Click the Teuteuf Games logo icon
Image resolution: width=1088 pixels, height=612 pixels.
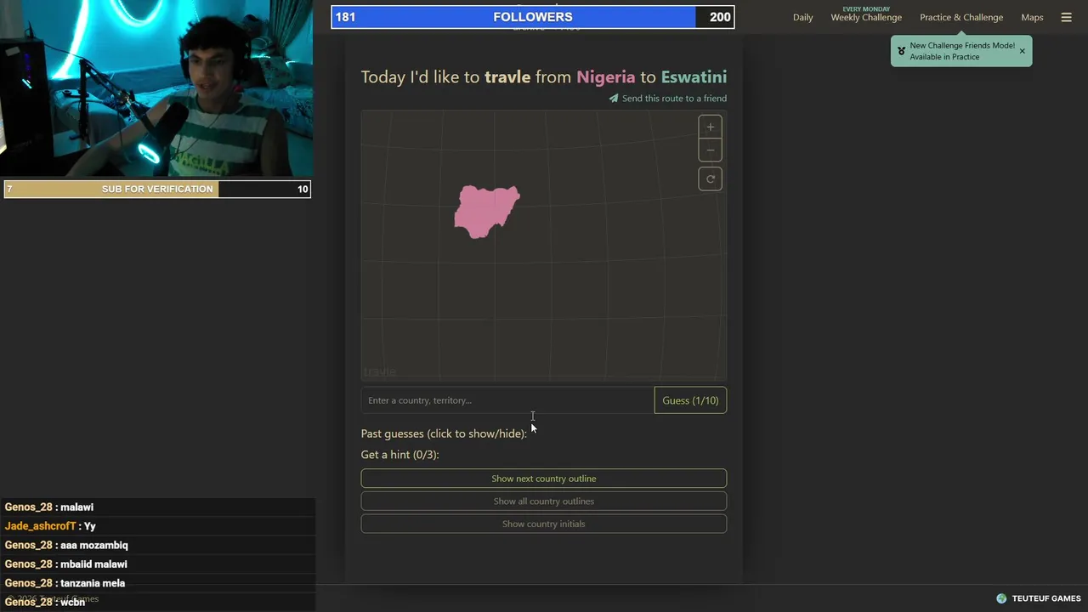pyautogui.click(x=1001, y=598)
